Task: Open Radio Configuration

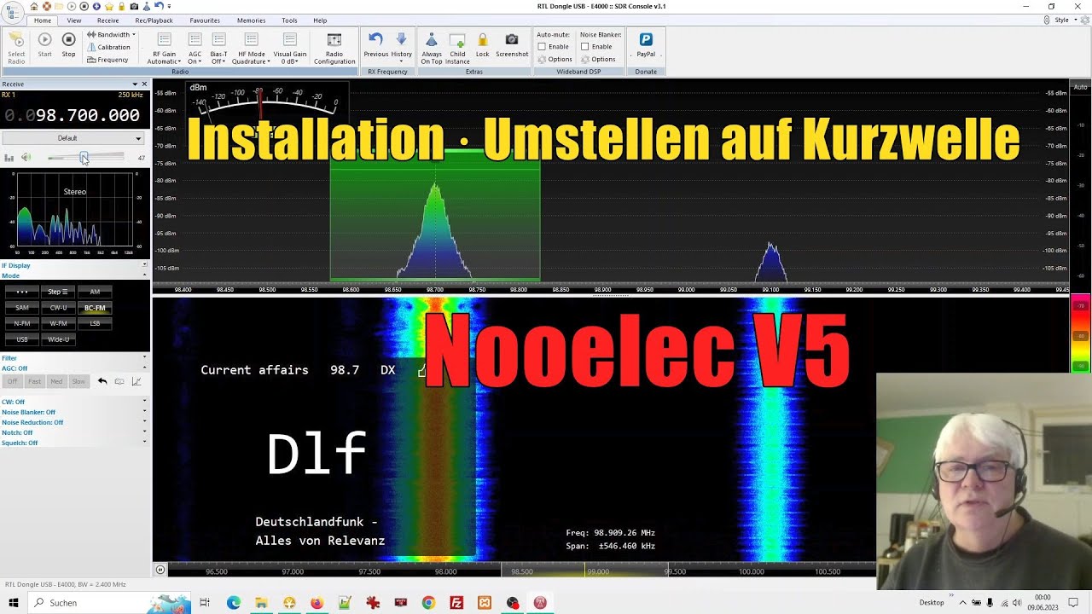Action: tap(334, 49)
